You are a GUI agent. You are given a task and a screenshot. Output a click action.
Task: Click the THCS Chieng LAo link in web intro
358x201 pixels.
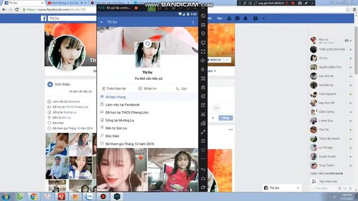(x=77, y=107)
